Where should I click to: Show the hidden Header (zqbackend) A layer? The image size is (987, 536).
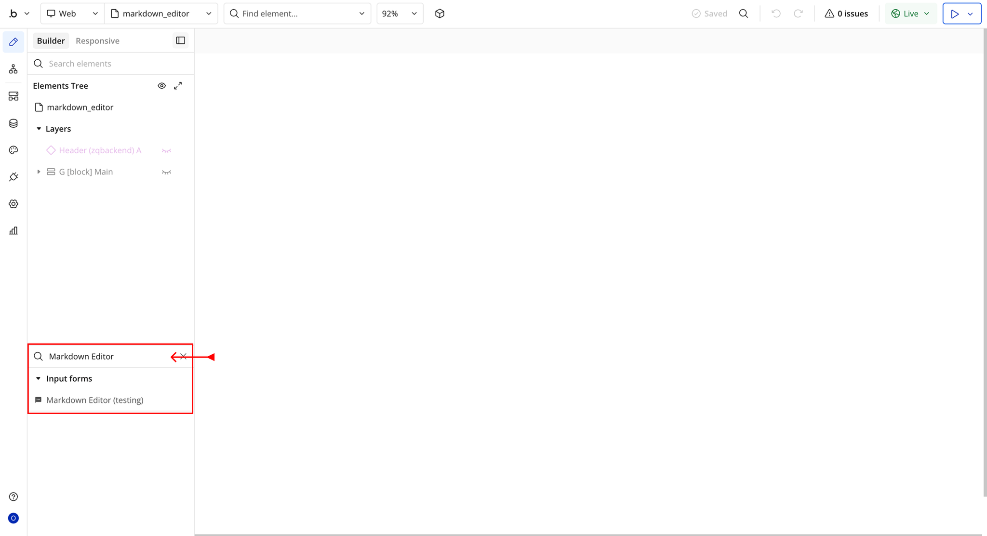click(x=166, y=151)
